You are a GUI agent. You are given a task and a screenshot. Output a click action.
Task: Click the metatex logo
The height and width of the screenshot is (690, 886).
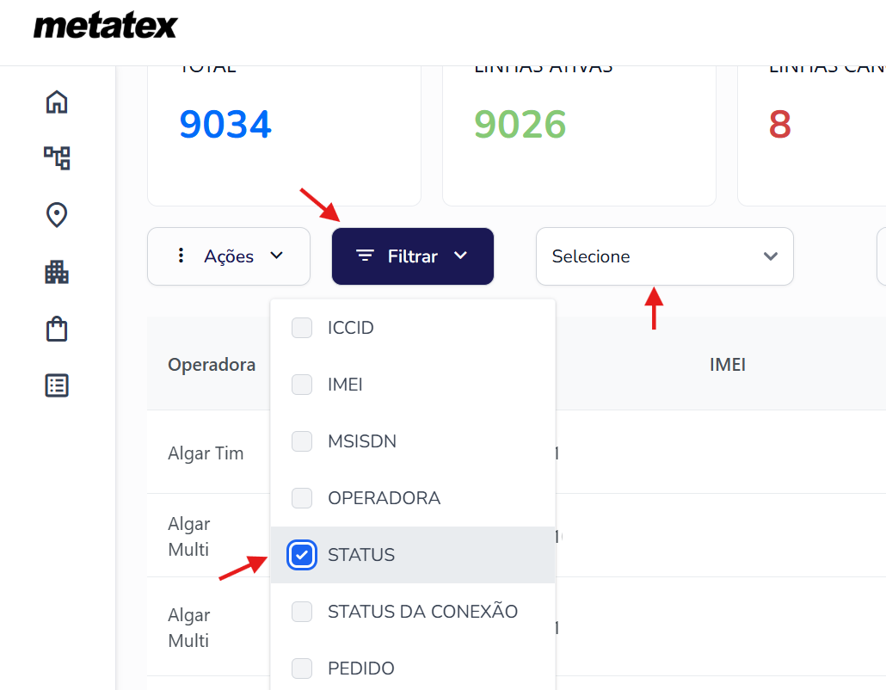click(x=106, y=26)
